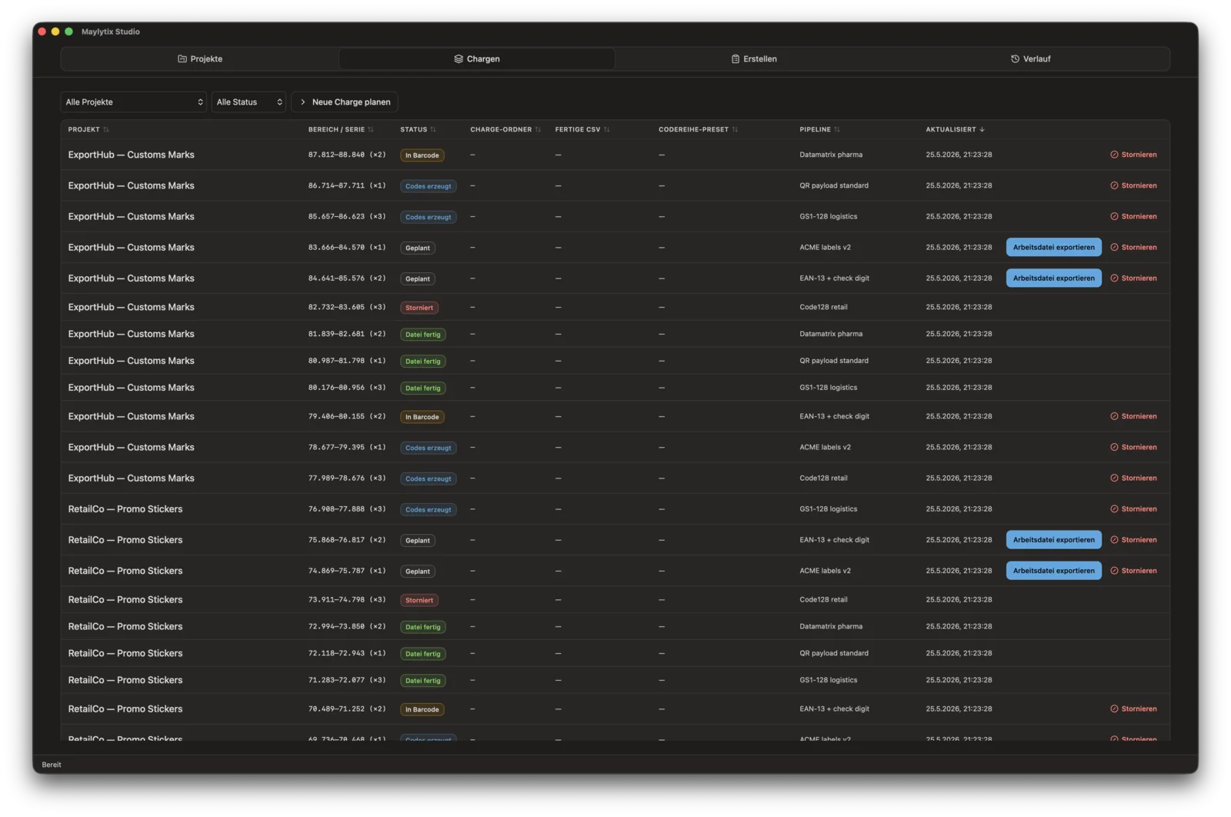Screen dimensions: 1231x817
Task: Click the AKTUALISIERT descending arrow icon
Action: click(982, 129)
